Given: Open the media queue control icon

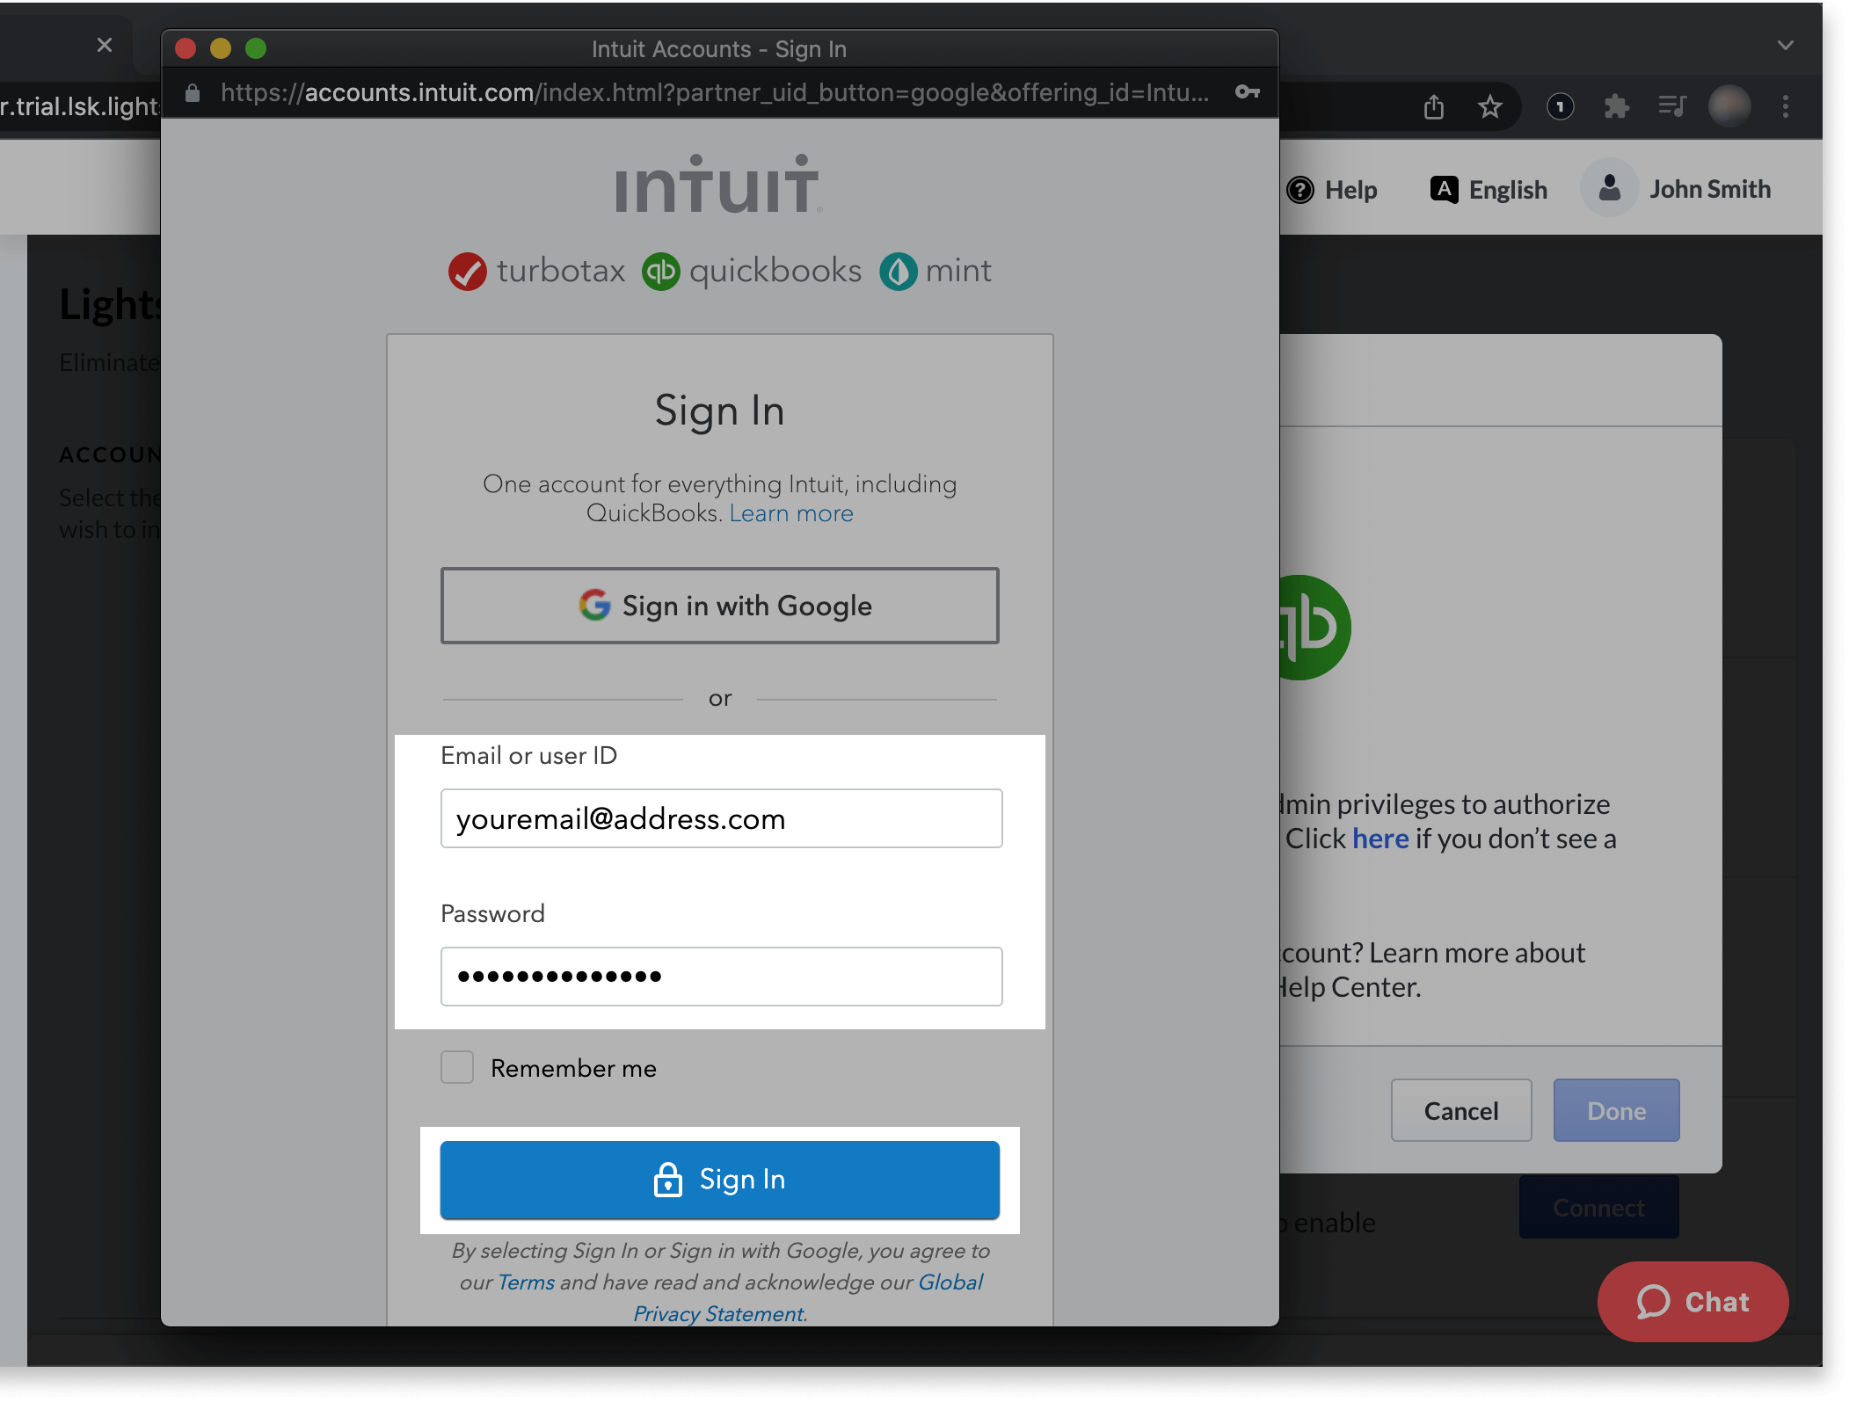Looking at the screenshot, I should [1671, 107].
